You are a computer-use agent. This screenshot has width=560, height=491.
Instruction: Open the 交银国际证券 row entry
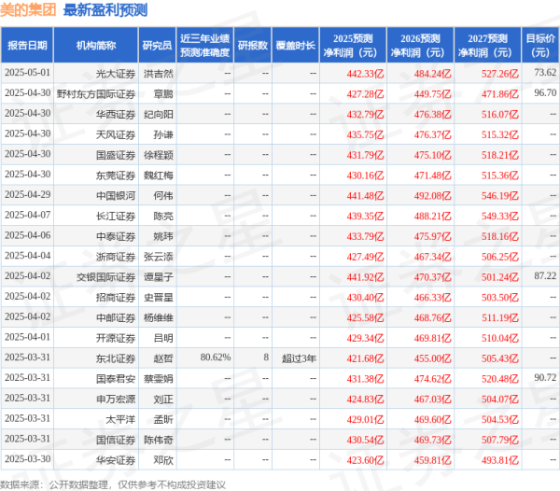click(x=105, y=276)
